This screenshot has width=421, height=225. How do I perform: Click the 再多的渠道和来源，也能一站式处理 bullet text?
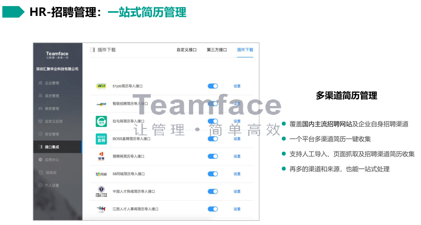[339, 169]
